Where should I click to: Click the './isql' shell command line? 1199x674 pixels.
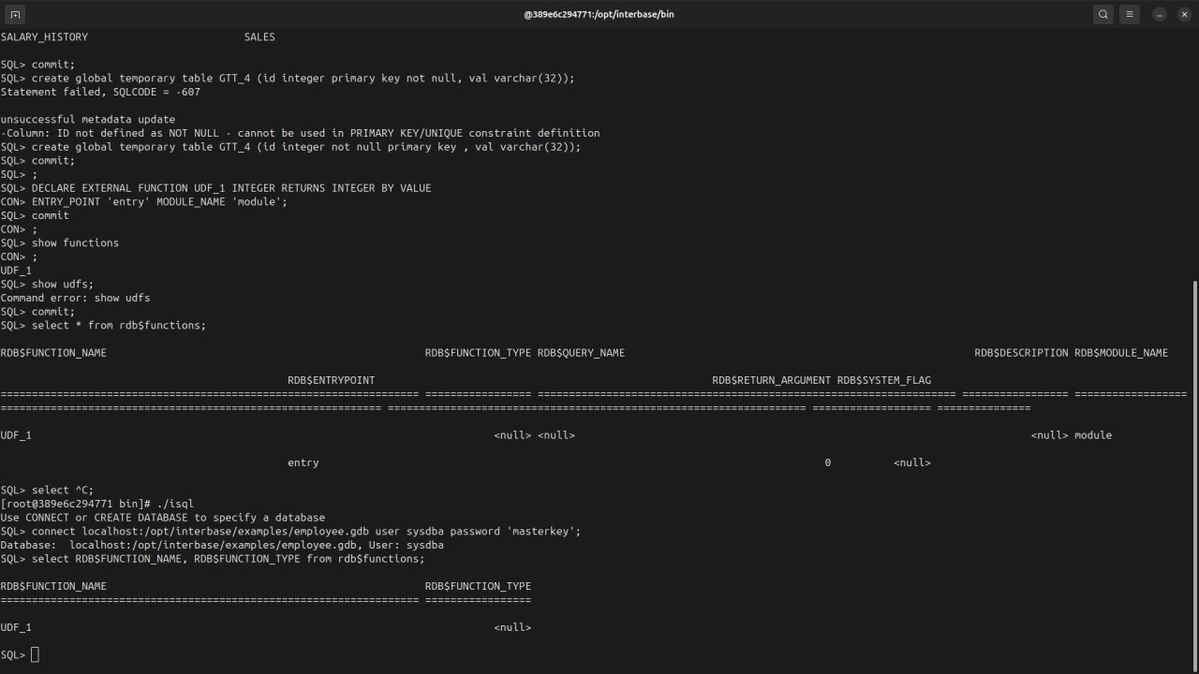(x=97, y=504)
